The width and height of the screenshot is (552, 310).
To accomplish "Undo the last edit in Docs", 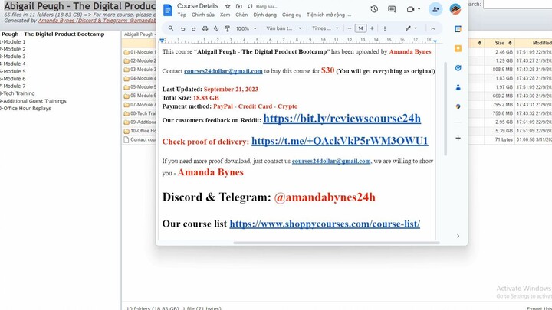I will coord(182,28).
